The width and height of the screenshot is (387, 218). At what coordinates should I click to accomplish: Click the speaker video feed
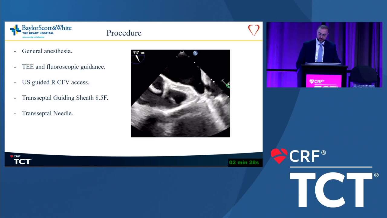pos(324,54)
